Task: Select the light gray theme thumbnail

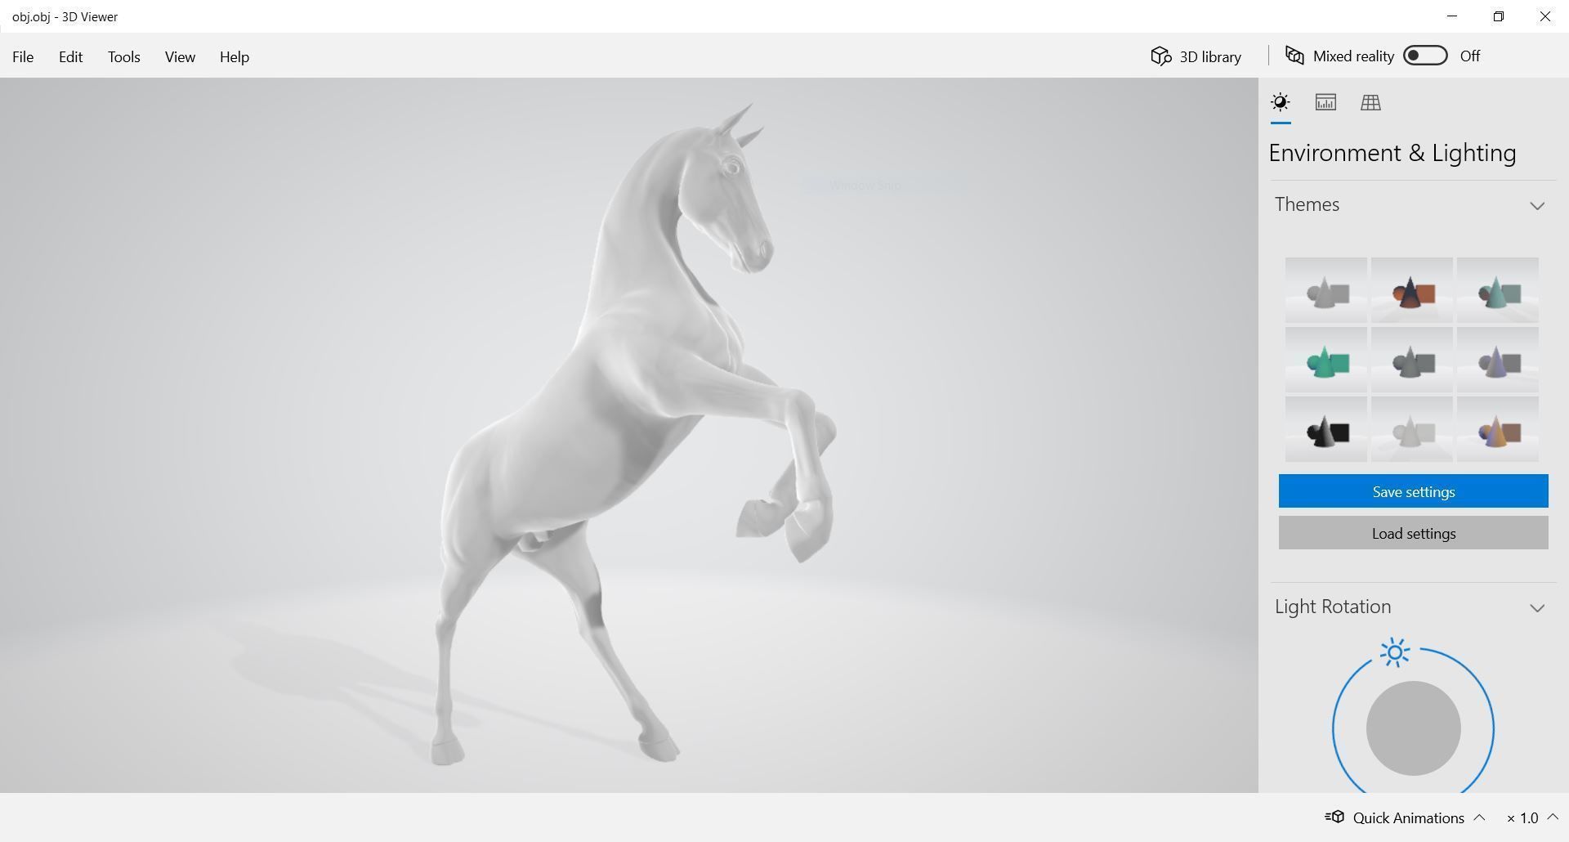Action: pos(1325,290)
